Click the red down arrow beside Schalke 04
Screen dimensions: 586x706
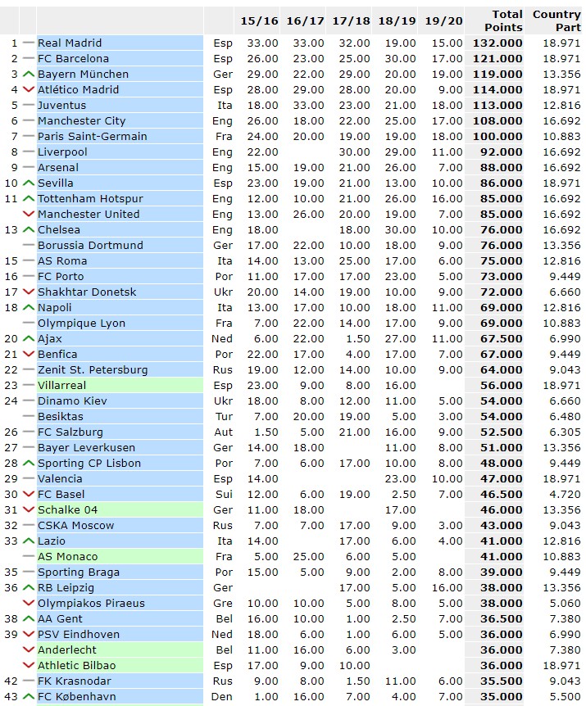pos(29,510)
